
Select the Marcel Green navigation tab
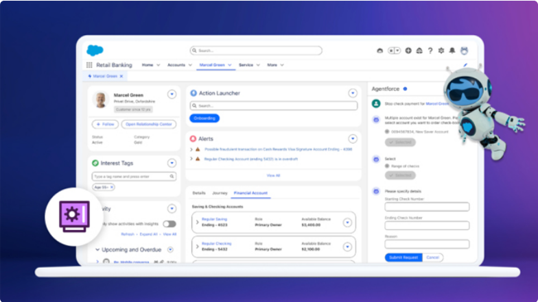coord(215,65)
